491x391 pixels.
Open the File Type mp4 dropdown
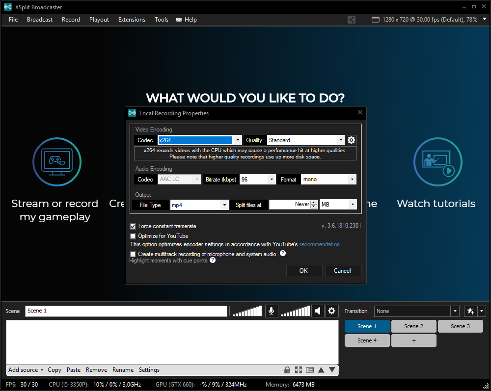224,205
